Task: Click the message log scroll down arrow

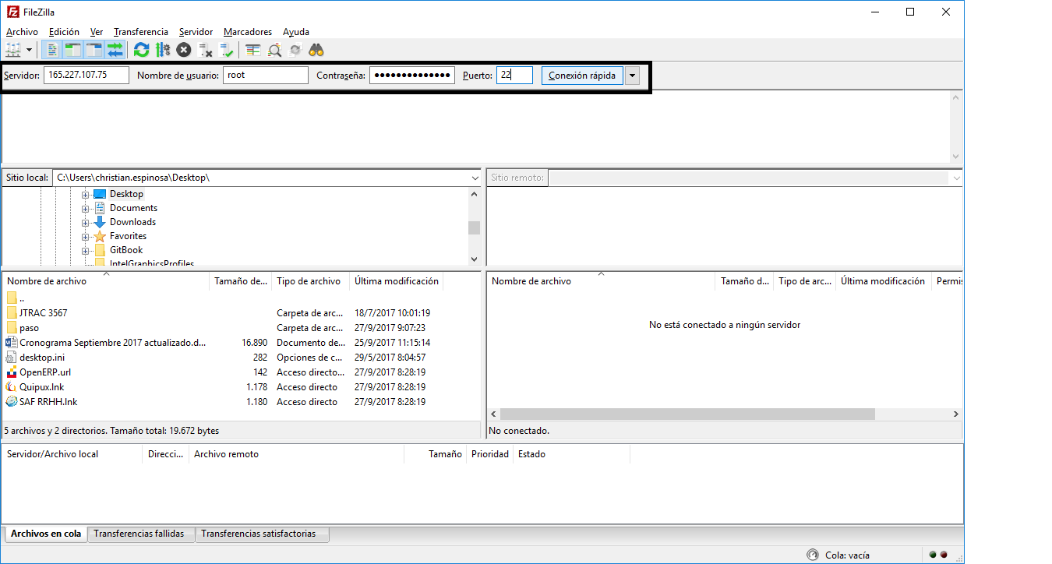Action: click(x=956, y=156)
